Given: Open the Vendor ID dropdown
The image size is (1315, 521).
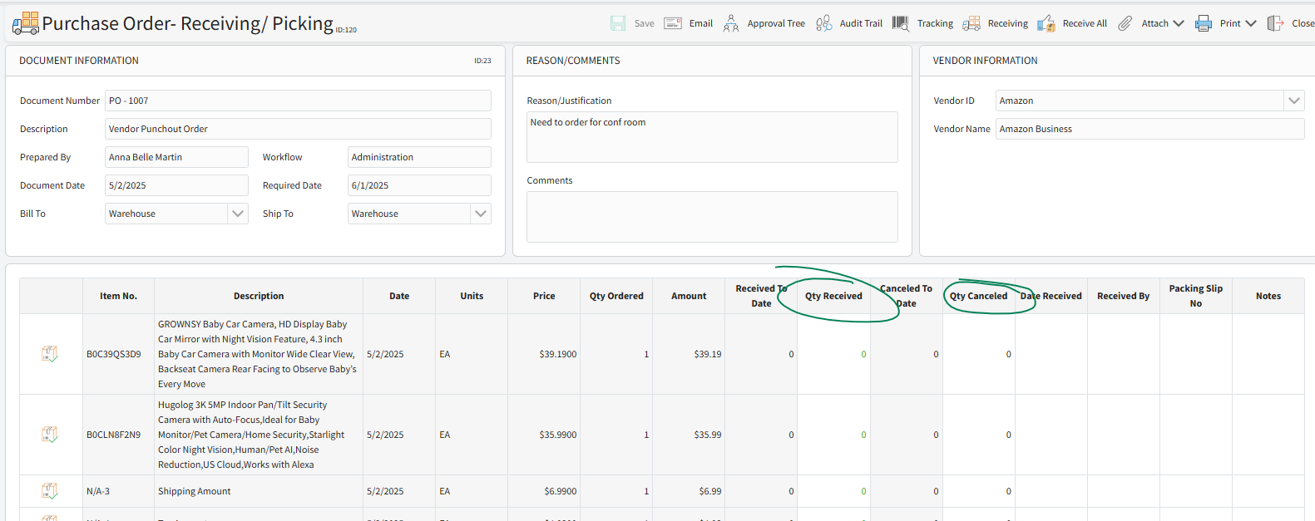Looking at the screenshot, I should pyautogui.click(x=1293, y=101).
